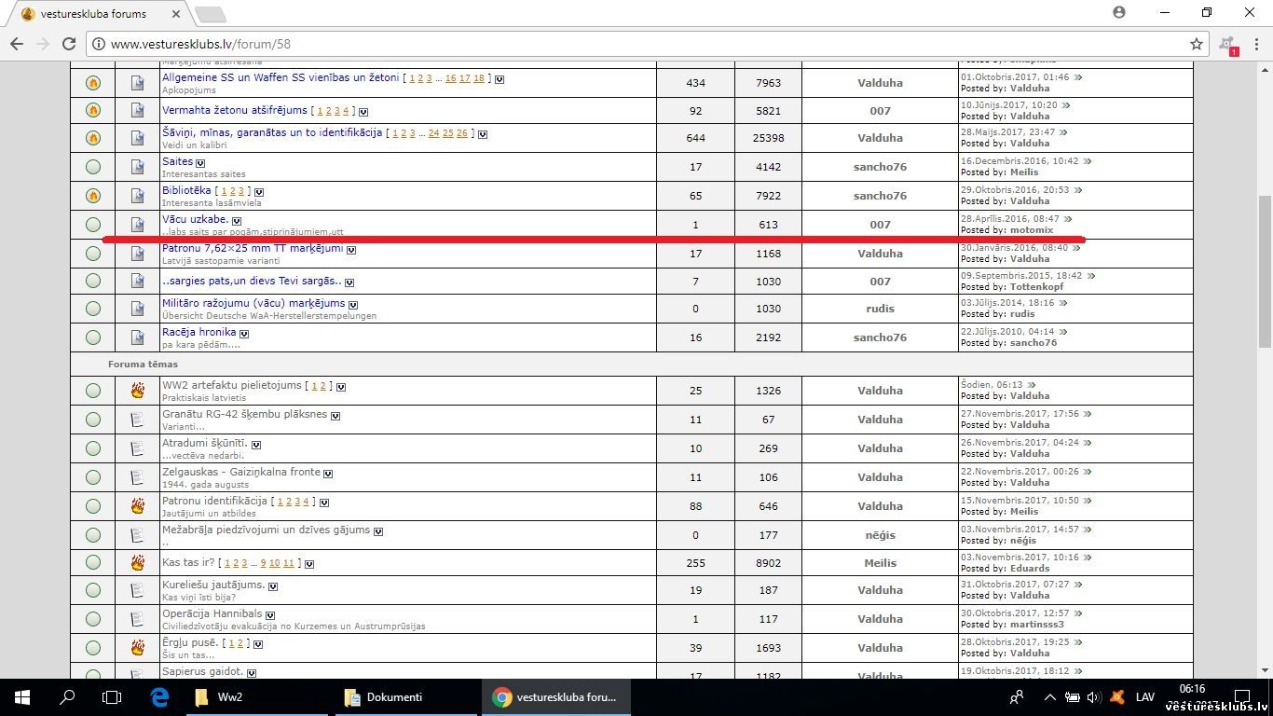Click the hot topic status icon for Bibliotēka
This screenshot has height=716, width=1273.
coord(93,196)
